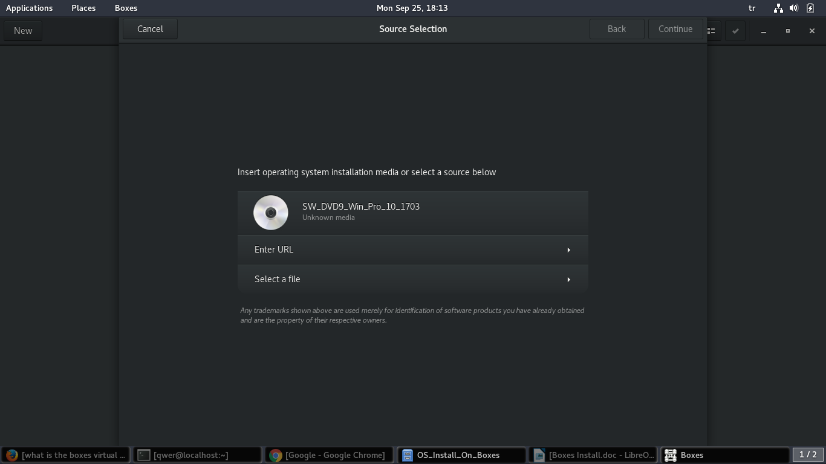
Task: Click the Continue button
Action: tap(675, 29)
